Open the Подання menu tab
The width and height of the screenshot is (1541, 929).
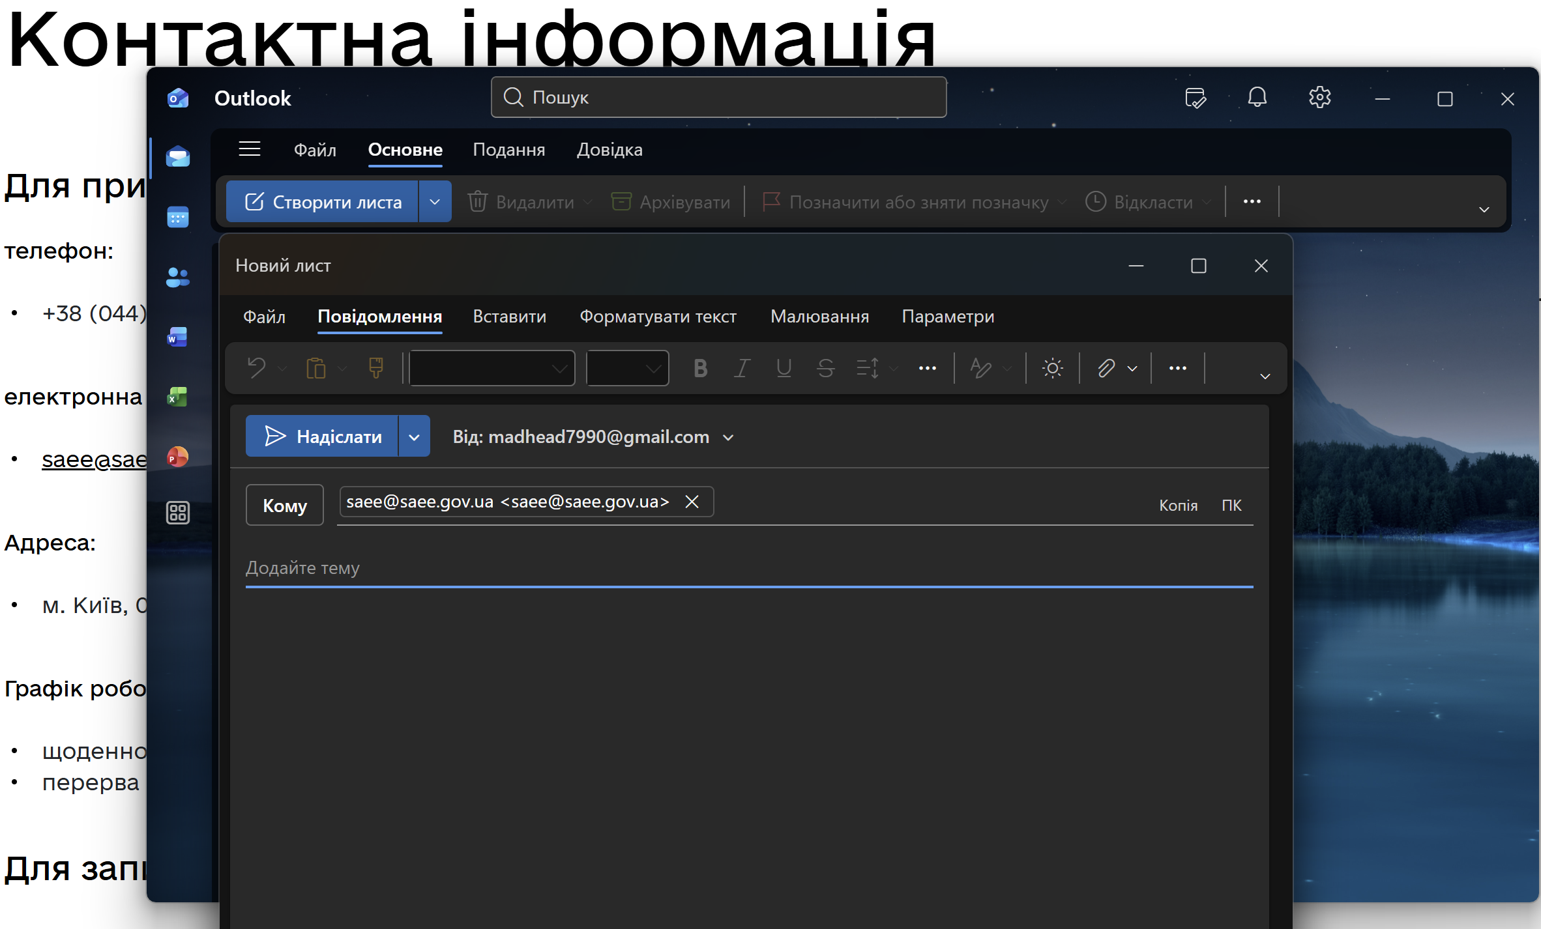point(508,150)
